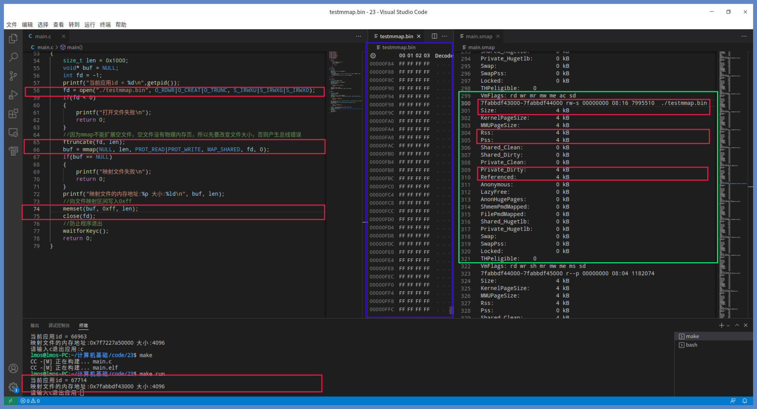This screenshot has width=757, height=409.
Task: Toggle maximized size of the terminal panel
Action: click(x=737, y=325)
